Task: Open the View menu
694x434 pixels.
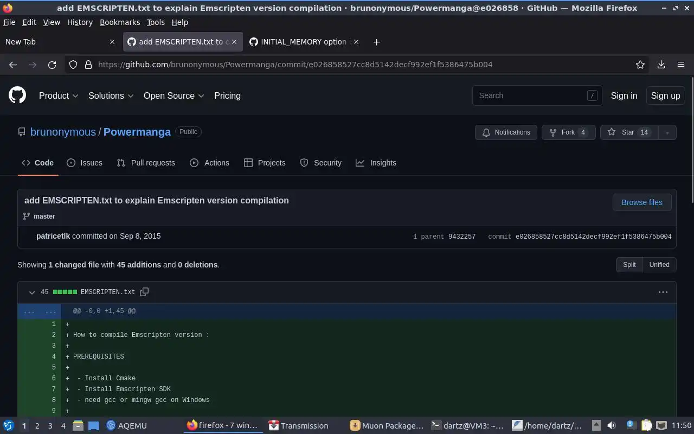Action: tap(52, 22)
